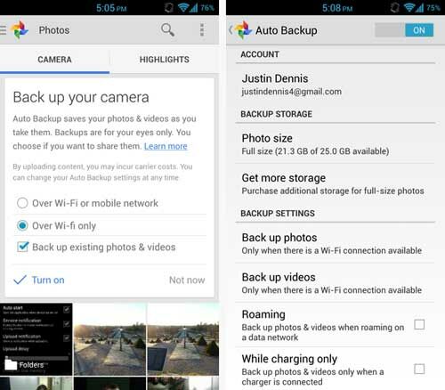Screen dimensions: 445x390
Task: Tap the Back up your camera heading
Action: pyautogui.click(x=81, y=97)
